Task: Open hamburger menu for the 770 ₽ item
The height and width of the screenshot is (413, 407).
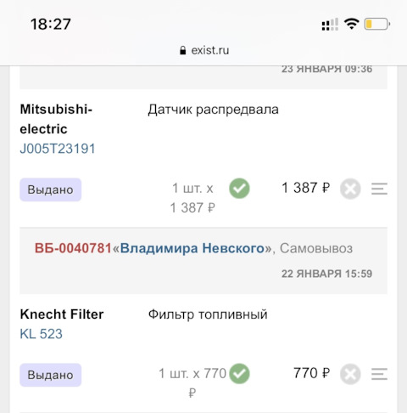Action: pyautogui.click(x=379, y=374)
